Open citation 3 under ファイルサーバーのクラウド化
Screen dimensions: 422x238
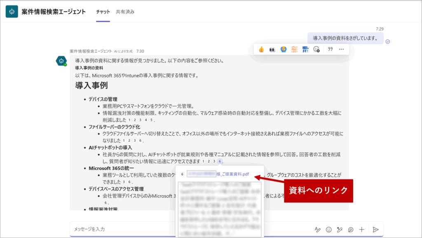point(135,141)
